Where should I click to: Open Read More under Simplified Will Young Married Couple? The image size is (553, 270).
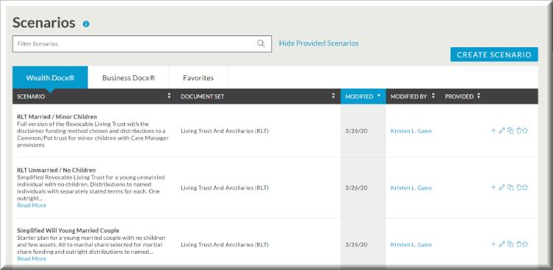(x=32, y=259)
